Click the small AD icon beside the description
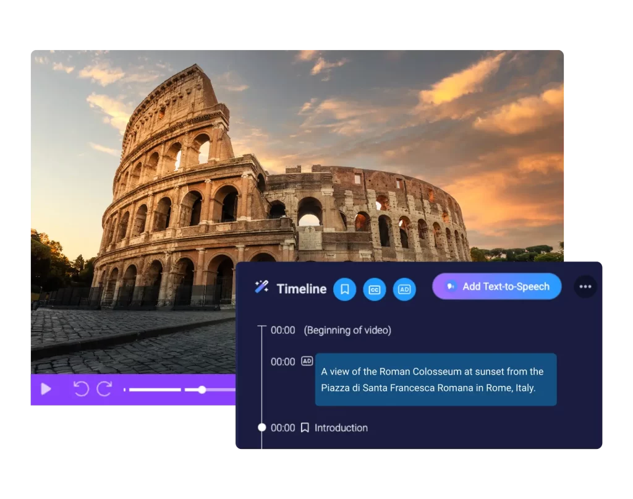 coord(307,361)
